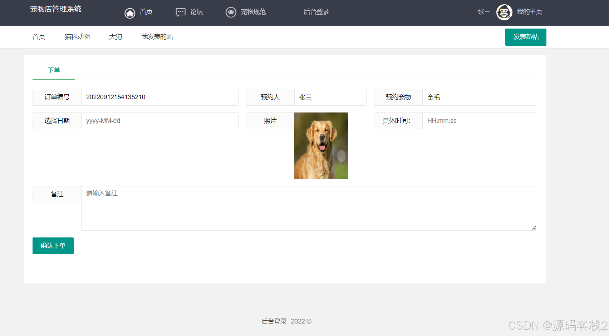Select 首页 in the sub-navigation bar
Viewport: 609px width, 336px height.
pos(39,37)
